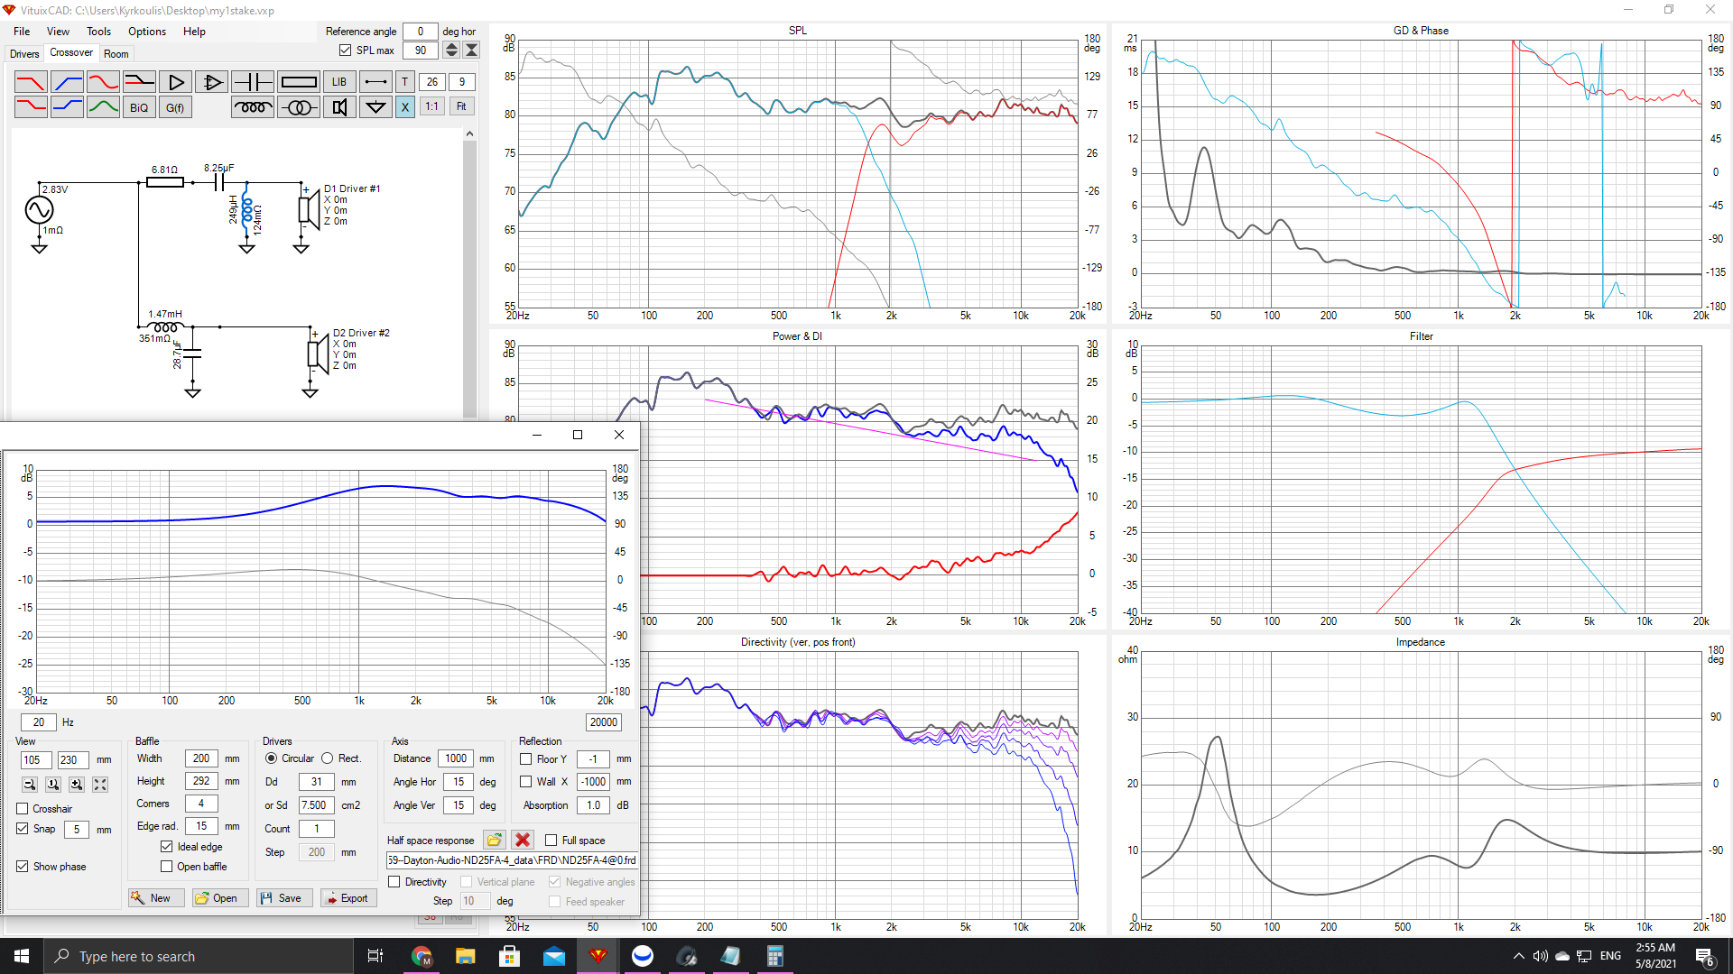
Task: Toggle the SPL max checkbox
Action: coord(345,51)
